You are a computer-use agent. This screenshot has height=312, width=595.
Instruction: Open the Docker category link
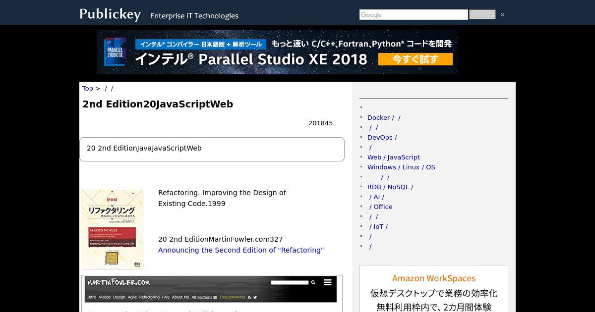[x=384, y=118]
